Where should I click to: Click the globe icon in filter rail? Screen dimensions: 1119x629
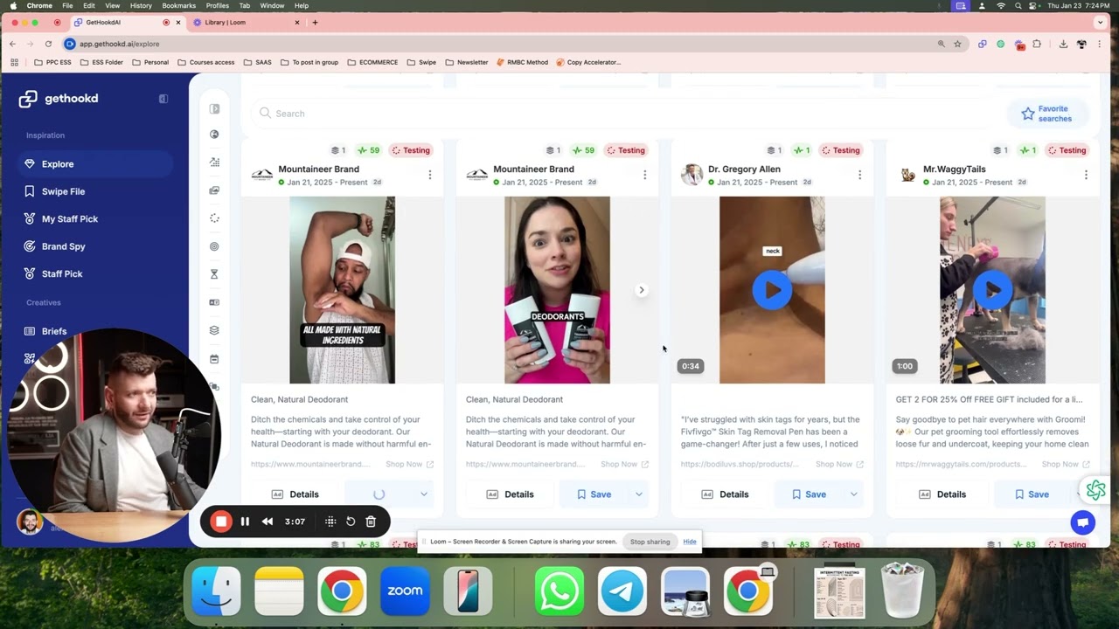pos(214,135)
